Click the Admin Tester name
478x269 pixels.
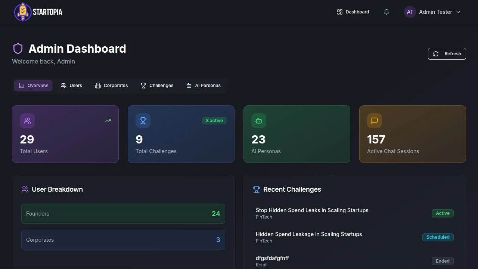pyautogui.click(x=435, y=12)
